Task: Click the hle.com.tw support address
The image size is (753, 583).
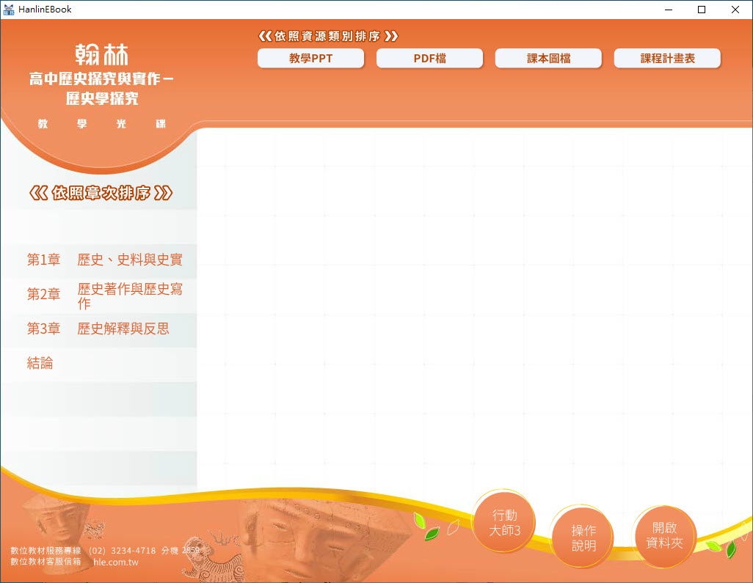Action: (116, 562)
